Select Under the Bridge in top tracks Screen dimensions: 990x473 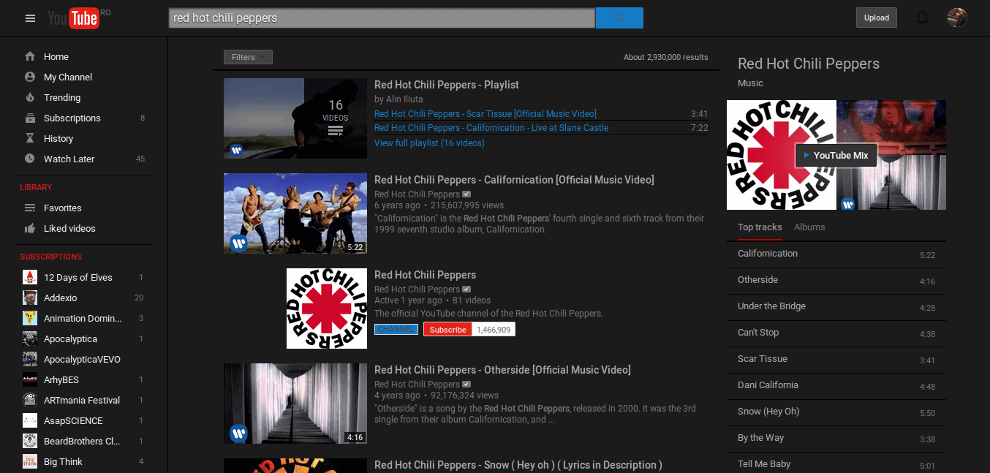[771, 306]
